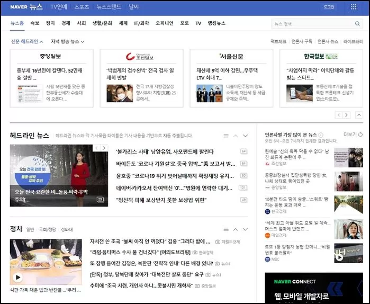Open the 중앙일보 logo card header
Screen dimensions: 370x304
(x=50, y=57)
